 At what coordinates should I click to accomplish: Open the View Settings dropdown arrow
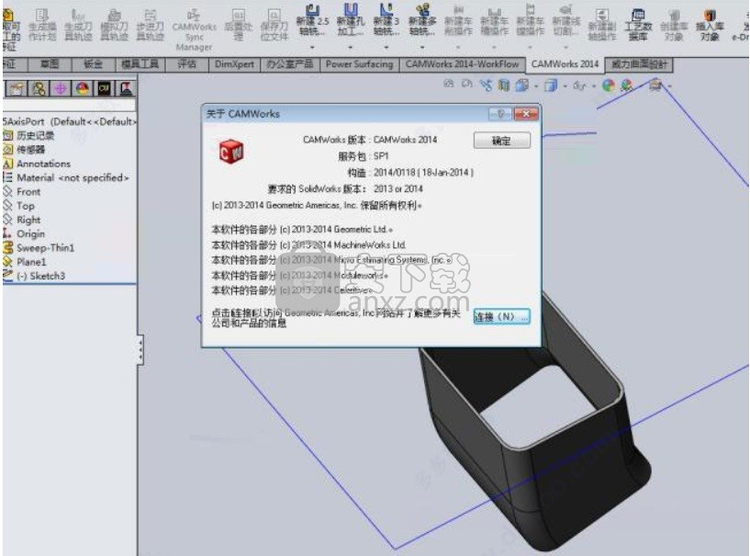pos(669,86)
